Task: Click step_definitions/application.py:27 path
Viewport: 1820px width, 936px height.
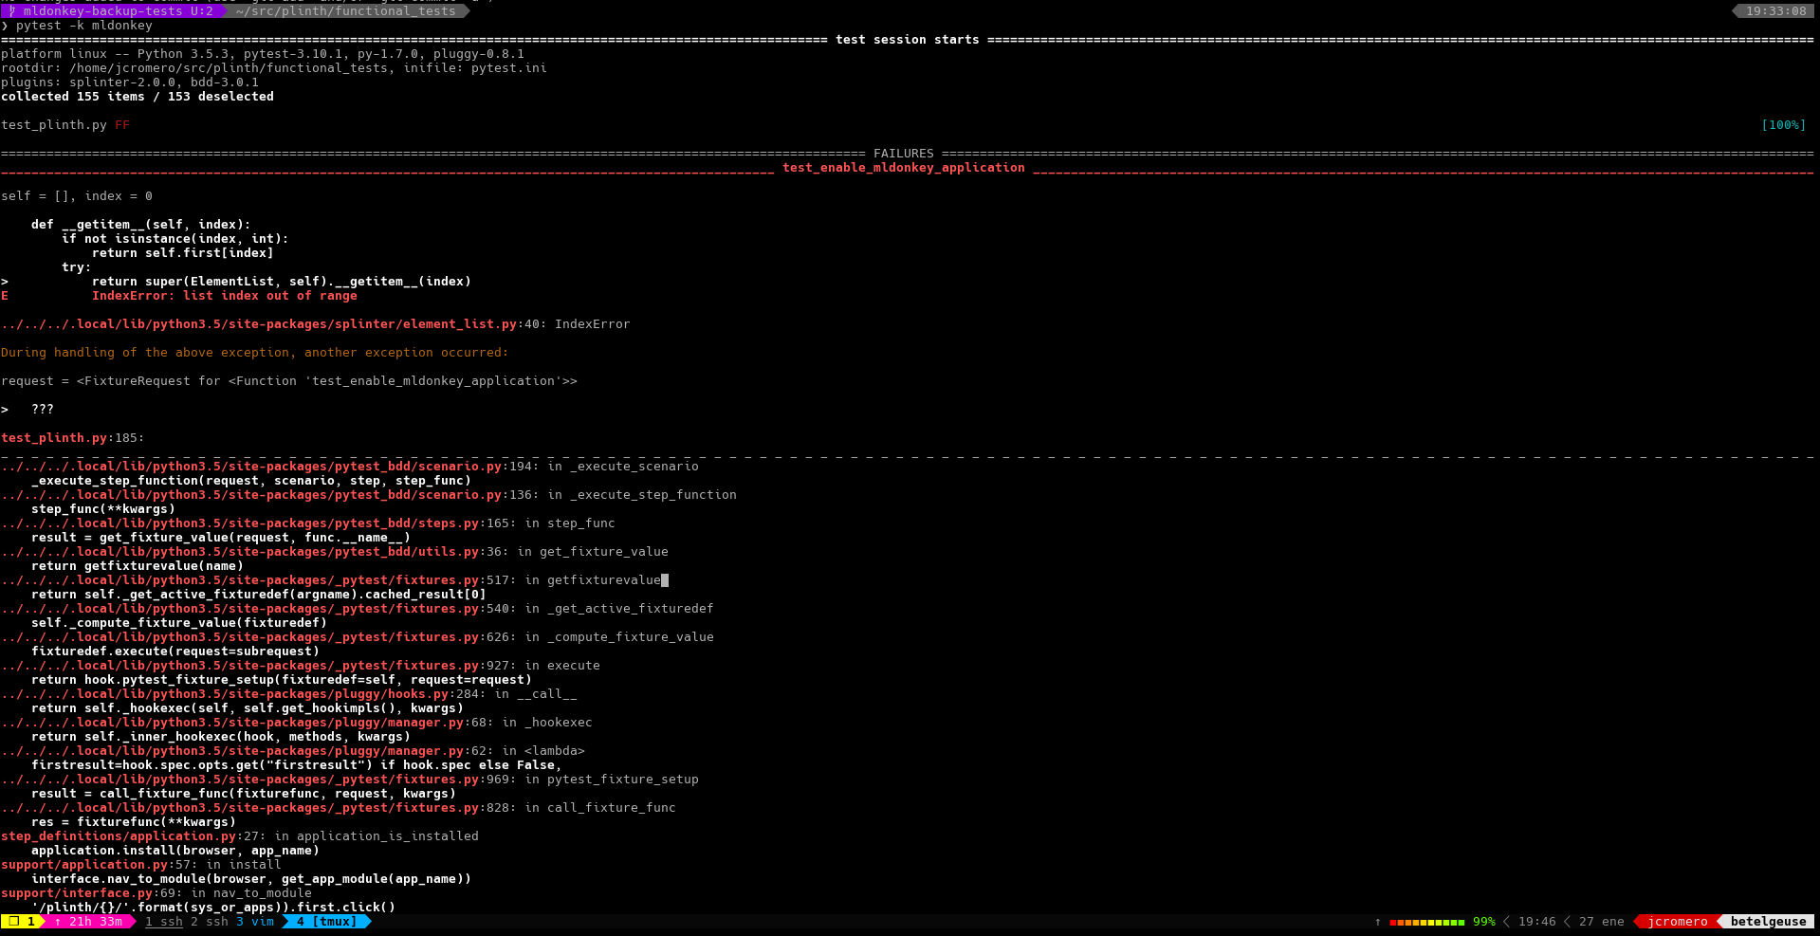Action: [x=134, y=836]
